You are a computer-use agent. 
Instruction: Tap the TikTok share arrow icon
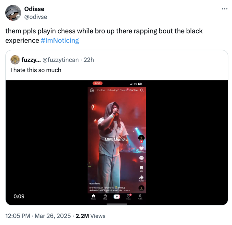[141, 177]
